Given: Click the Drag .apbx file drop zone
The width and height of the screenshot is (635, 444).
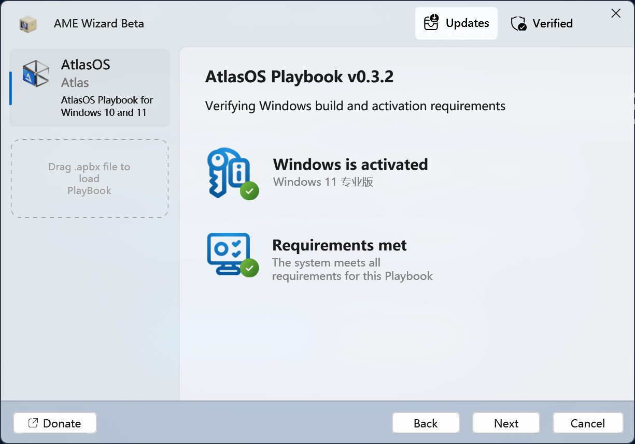Looking at the screenshot, I should click(90, 179).
